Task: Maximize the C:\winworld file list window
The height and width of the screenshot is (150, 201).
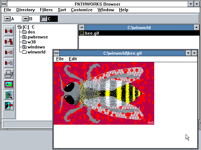Action: (x=196, y=27)
